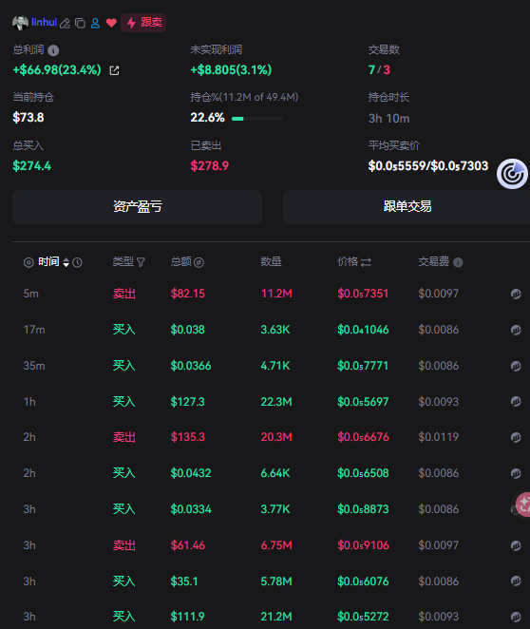Select the $135.3 sell amount
The width and height of the screenshot is (530, 629).
tap(188, 437)
